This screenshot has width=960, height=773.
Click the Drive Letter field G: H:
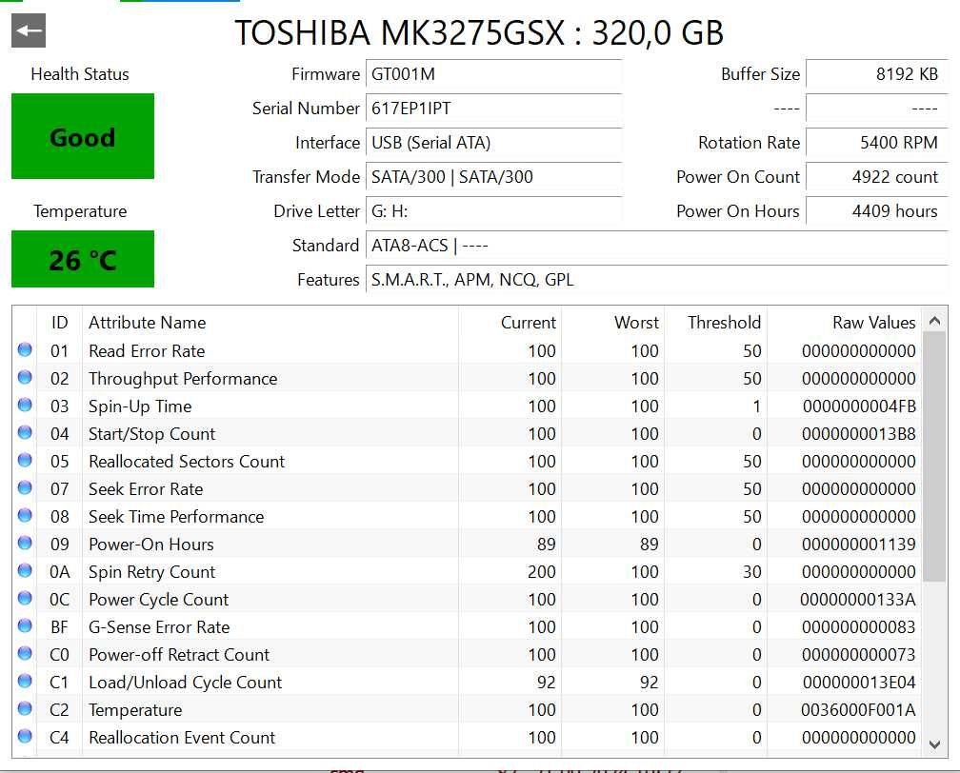[494, 211]
